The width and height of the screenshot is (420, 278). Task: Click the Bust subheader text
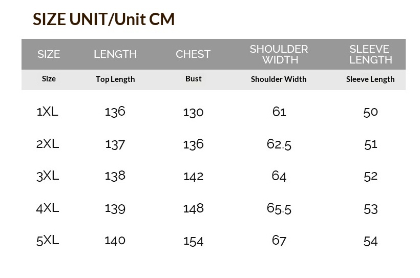[x=194, y=79]
